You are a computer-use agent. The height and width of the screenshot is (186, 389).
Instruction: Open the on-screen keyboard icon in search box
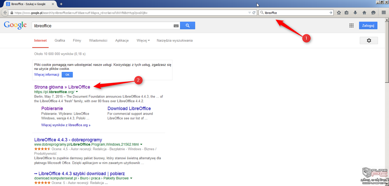[x=176, y=26]
